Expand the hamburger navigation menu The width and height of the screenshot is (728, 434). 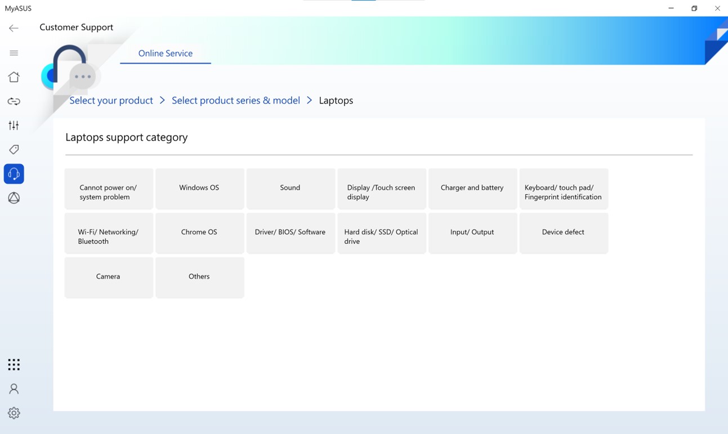[14, 53]
